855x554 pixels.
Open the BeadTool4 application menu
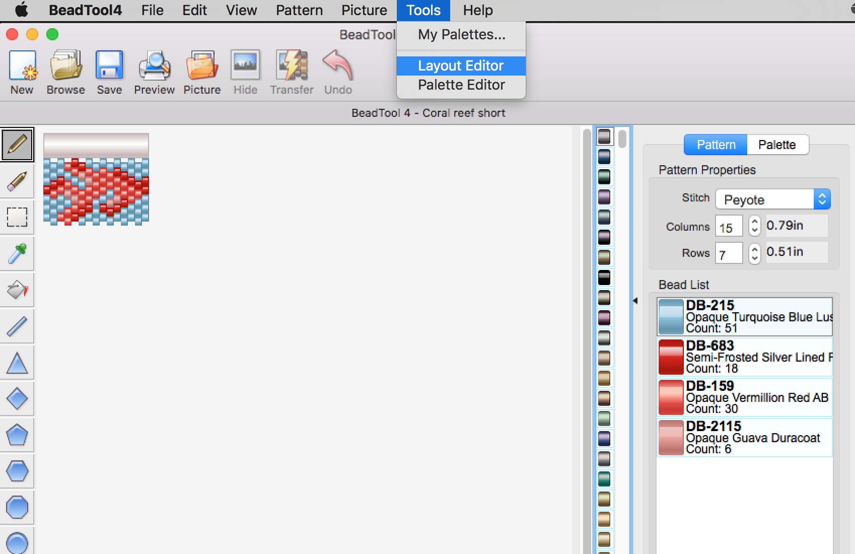(85, 10)
